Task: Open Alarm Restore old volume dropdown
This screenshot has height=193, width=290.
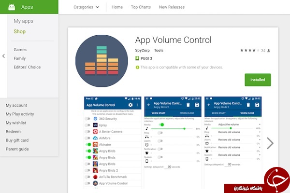Action: coord(239,139)
